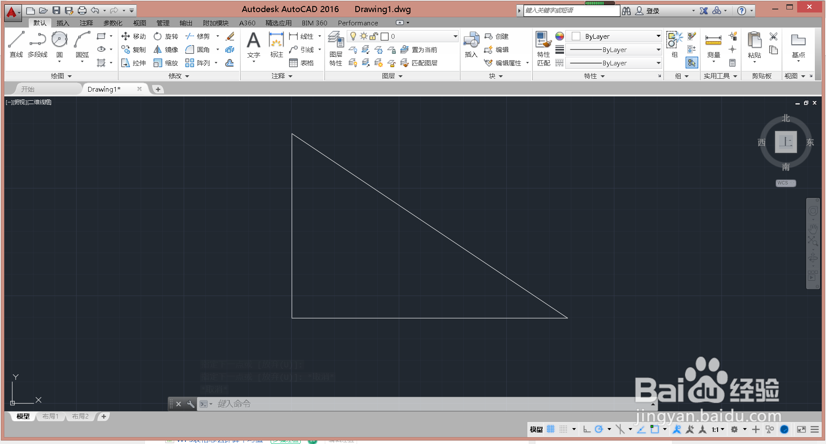The width and height of the screenshot is (826, 444).
Task: Click the Erase tool icon in Modify panel
Action: coord(230,37)
